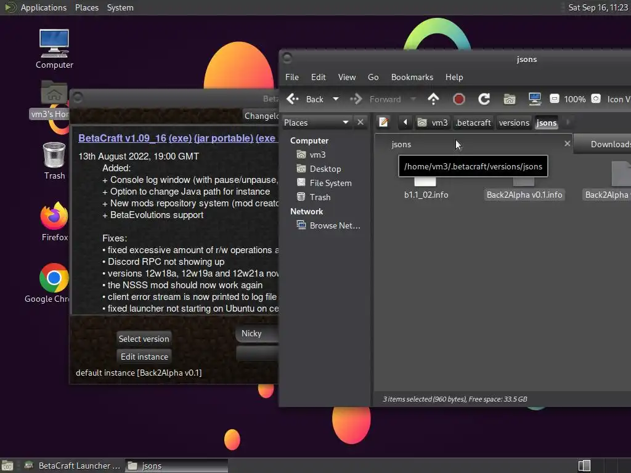Open File System in the sidebar

pos(330,183)
